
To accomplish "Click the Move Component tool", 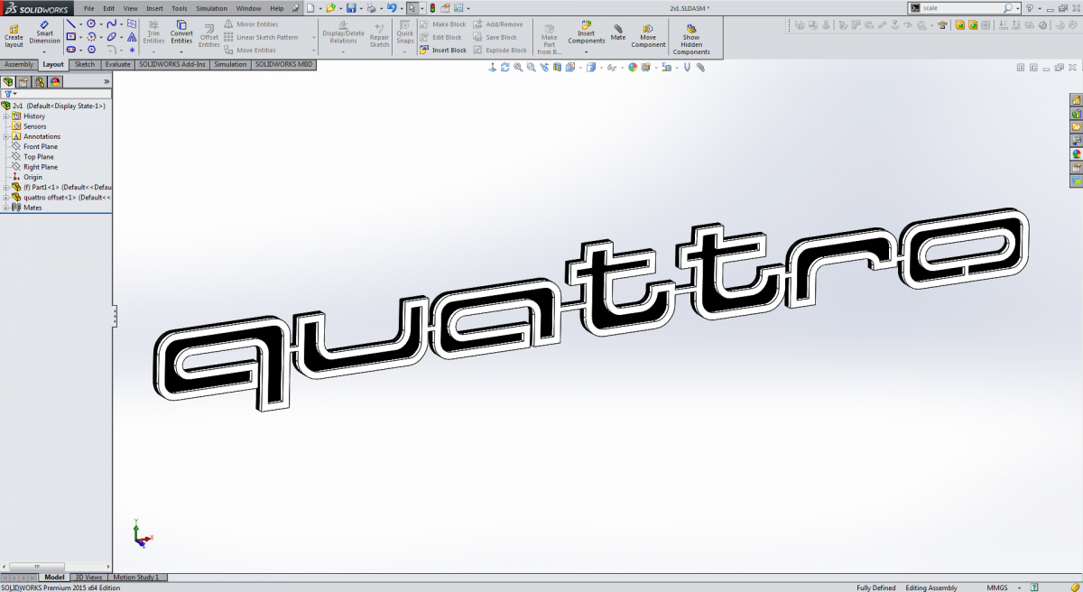I will (648, 36).
